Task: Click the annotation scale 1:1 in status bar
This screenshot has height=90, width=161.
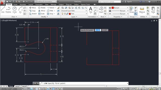Action: click(132, 89)
